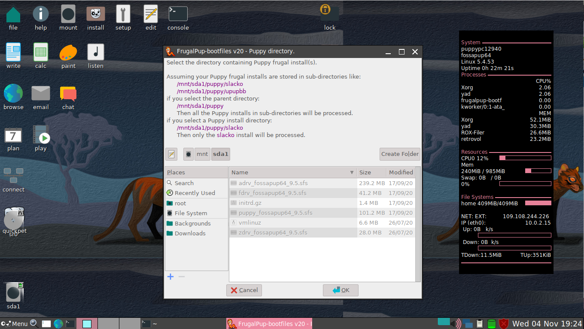Sort by Size column header
584x329 pixels.
(371, 172)
